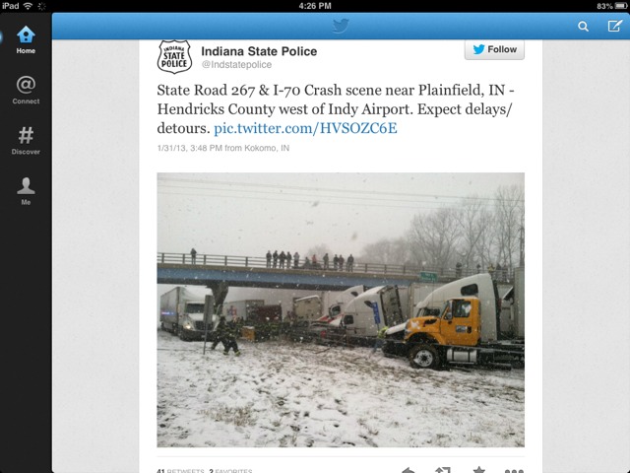Open the Me profile tab
This screenshot has height=473, width=630.
[x=26, y=191]
